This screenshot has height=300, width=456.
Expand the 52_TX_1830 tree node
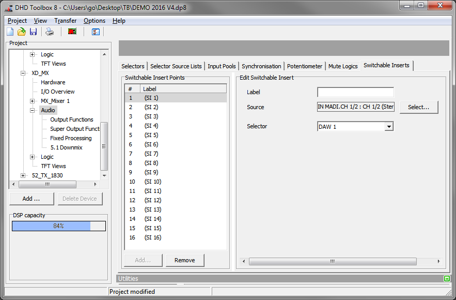tap(23, 175)
